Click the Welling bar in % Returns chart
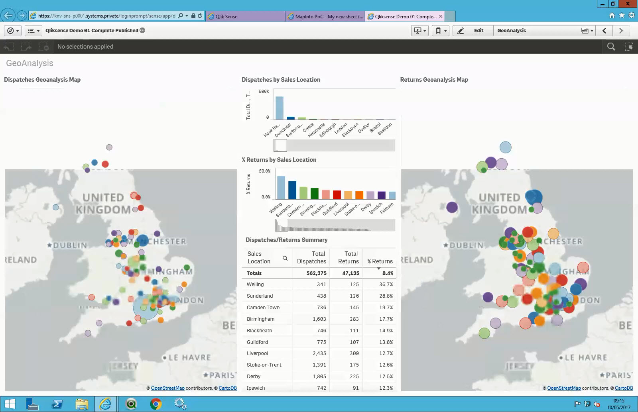This screenshot has width=638, height=412. 281,188
